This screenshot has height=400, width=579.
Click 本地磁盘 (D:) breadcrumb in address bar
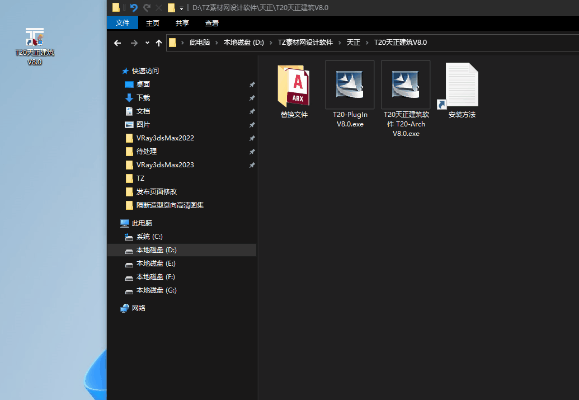(244, 43)
